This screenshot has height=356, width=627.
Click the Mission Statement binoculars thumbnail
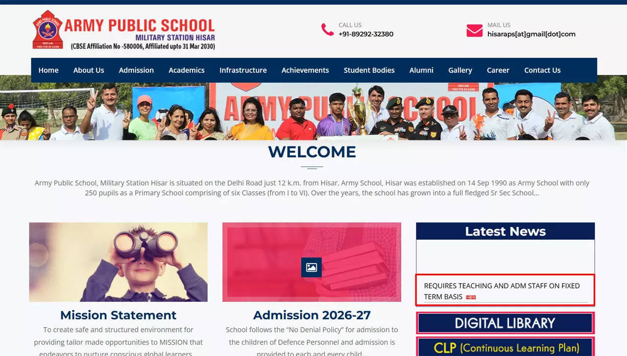click(x=118, y=262)
